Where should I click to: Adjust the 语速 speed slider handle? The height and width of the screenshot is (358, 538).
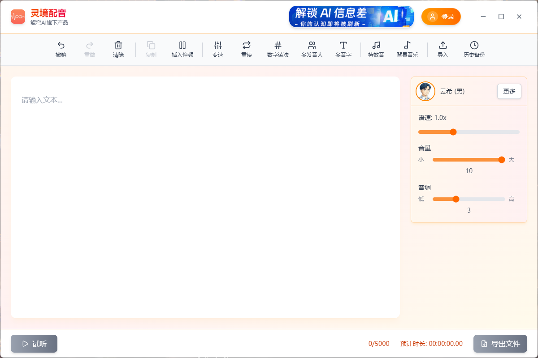click(x=453, y=132)
